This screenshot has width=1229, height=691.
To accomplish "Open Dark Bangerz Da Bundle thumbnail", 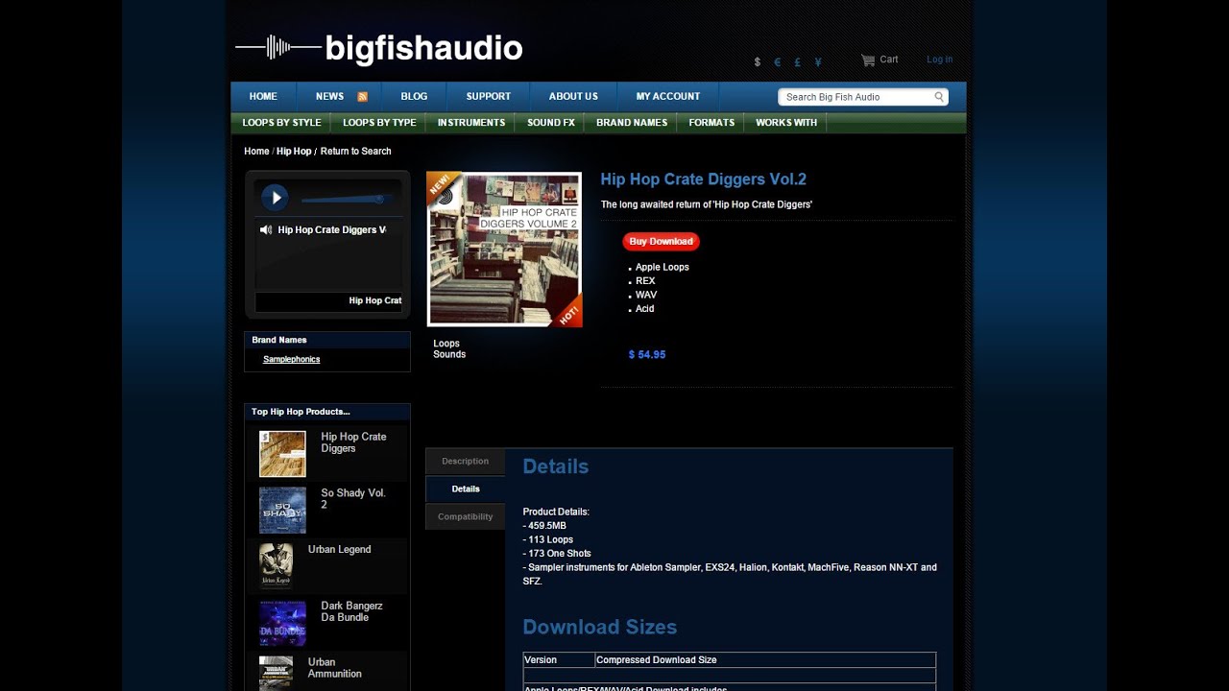I will pyautogui.click(x=282, y=623).
